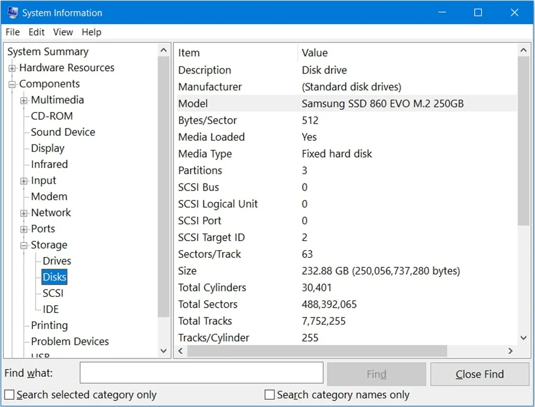The width and height of the screenshot is (535, 407).
Task: Collapse the Components node
Action: tap(12, 85)
